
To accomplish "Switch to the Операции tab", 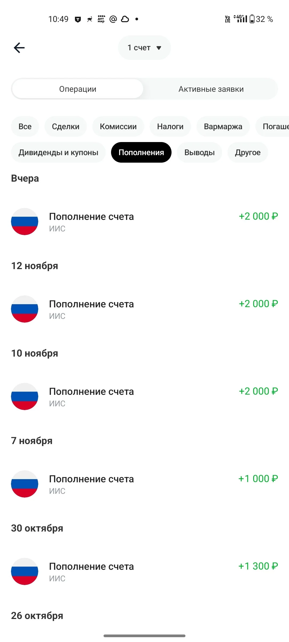I will click(78, 89).
